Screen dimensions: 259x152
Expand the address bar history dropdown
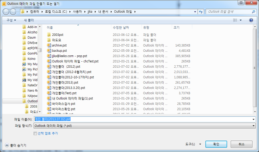coord(195,12)
